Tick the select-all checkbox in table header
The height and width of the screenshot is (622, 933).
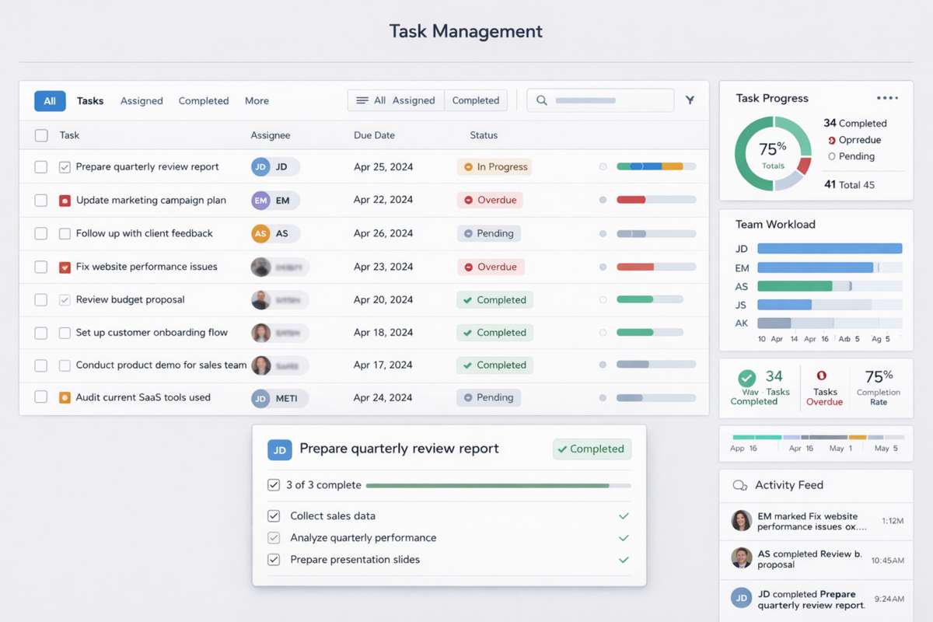[40, 135]
